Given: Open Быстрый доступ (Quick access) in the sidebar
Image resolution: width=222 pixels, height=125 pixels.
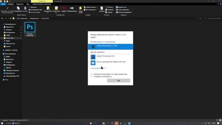Looking at the screenshot, I should point(10,24).
